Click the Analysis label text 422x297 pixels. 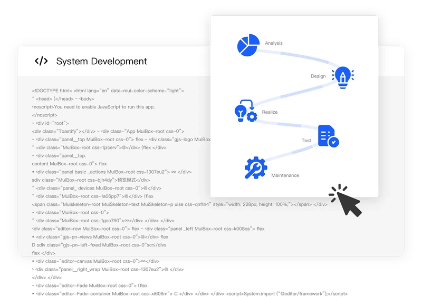(274, 43)
